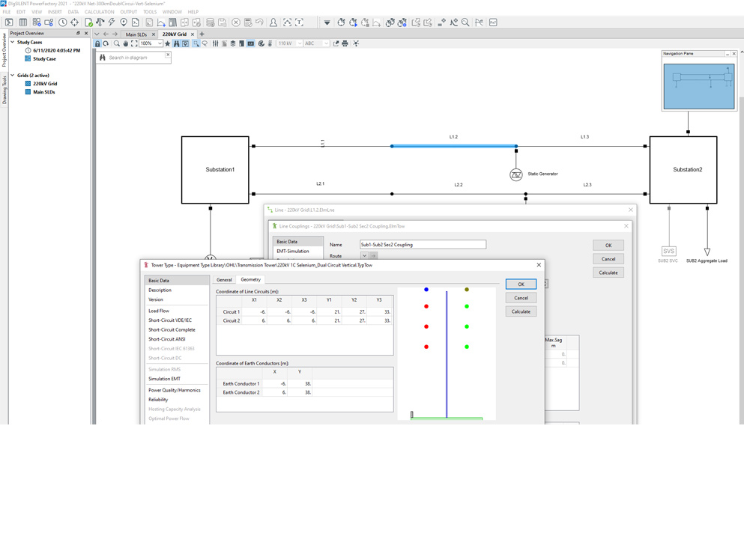Image resolution: width=744 pixels, height=533 pixels.
Task: Click the binoculars search icon in diagram toolbar
Action: [176, 43]
